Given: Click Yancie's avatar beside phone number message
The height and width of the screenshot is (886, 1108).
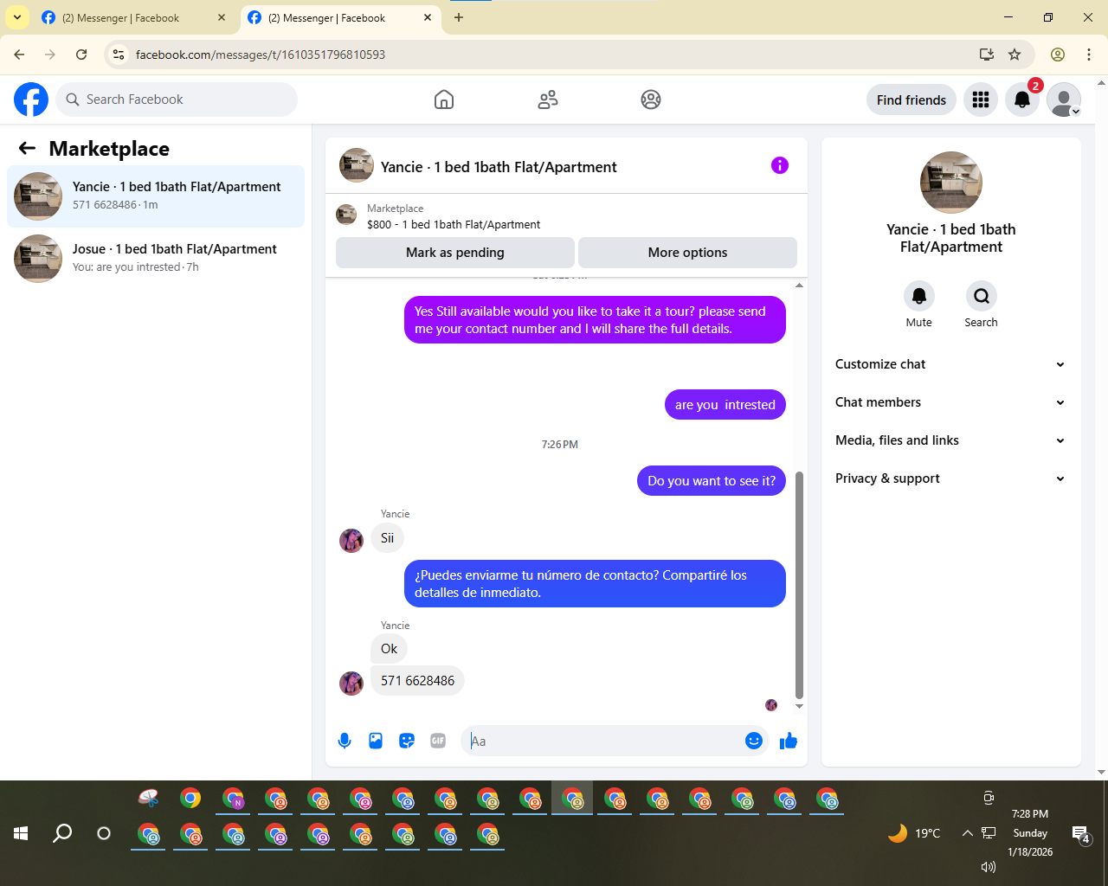Looking at the screenshot, I should pos(351,683).
